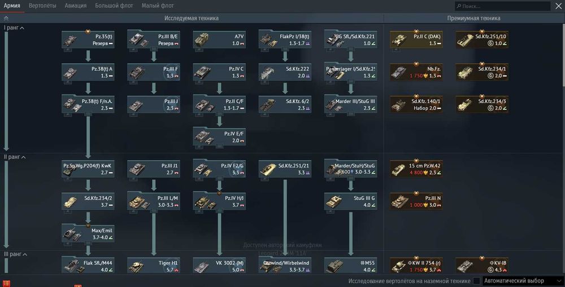Open the Pz.IV H/J group card
This screenshot has width=565, height=287.
(219, 201)
